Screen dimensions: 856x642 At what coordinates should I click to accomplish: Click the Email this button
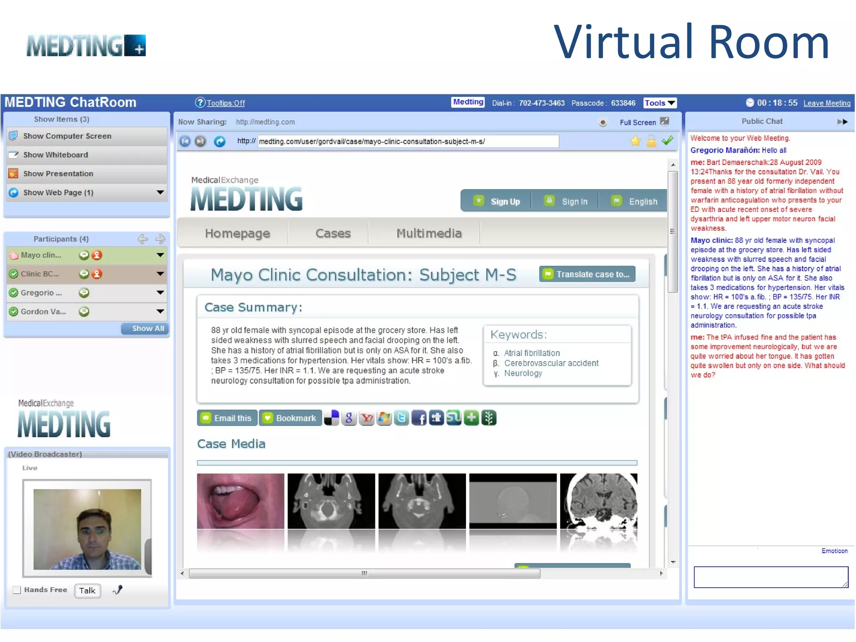[227, 418]
